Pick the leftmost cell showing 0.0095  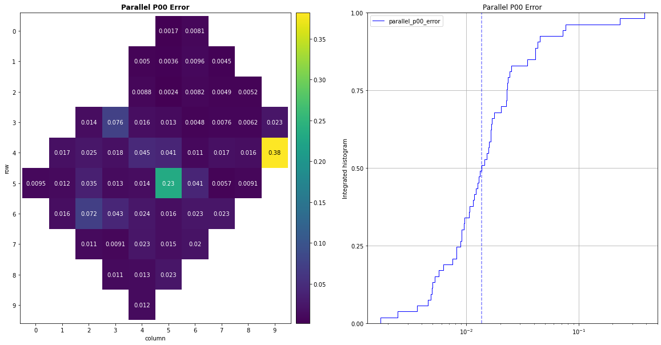[35, 183]
